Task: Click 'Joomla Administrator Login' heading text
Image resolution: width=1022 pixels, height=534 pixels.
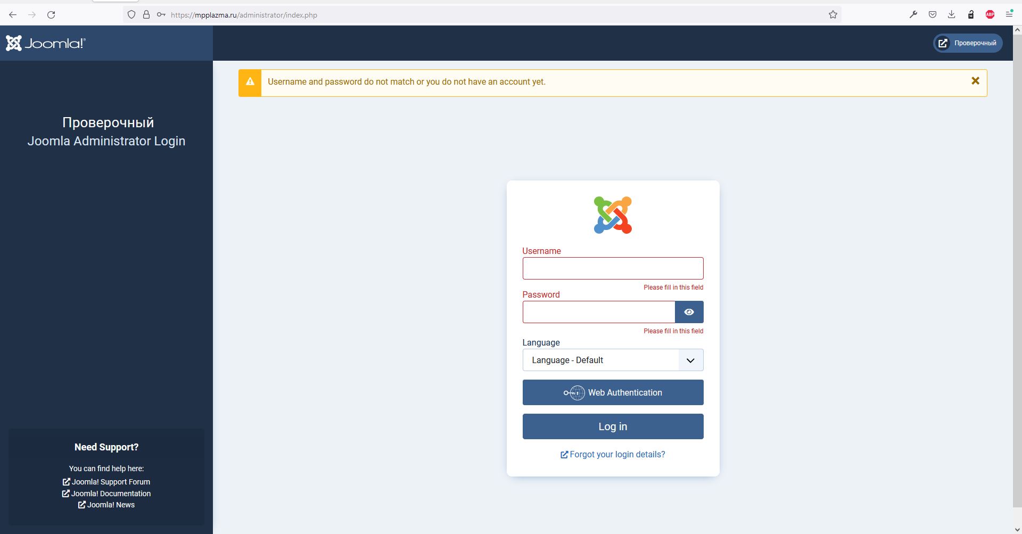Action: 106,141
